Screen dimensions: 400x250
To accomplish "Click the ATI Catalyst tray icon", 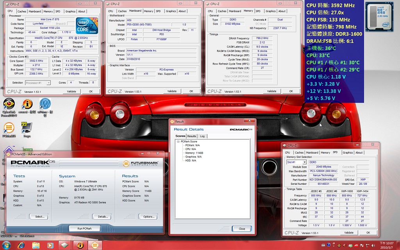I will tap(356, 245).
